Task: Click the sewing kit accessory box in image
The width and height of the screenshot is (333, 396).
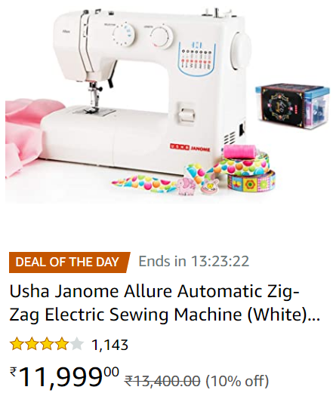Action: coord(292,106)
